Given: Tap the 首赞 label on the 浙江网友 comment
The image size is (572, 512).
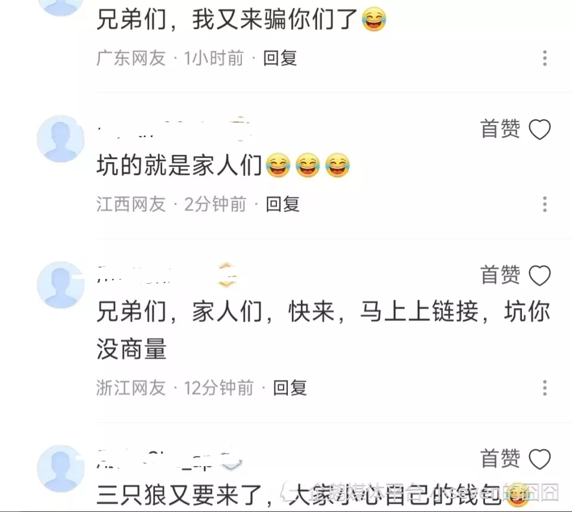Looking at the screenshot, I should 500,275.
